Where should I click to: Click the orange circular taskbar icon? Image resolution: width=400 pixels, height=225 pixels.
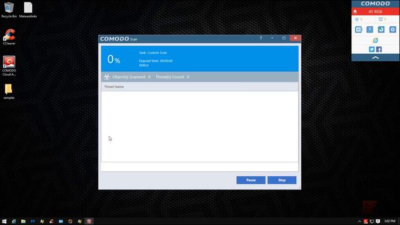point(70,221)
